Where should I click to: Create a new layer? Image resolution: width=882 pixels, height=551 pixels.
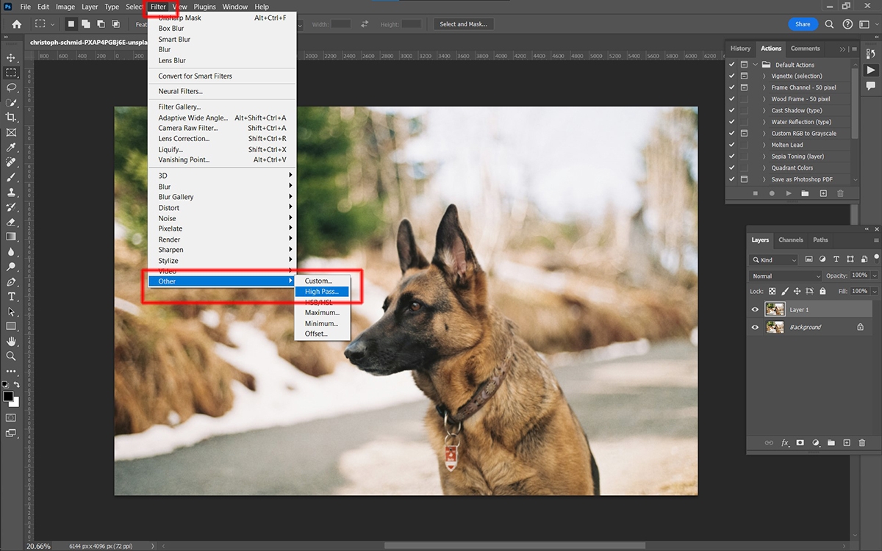tap(847, 443)
